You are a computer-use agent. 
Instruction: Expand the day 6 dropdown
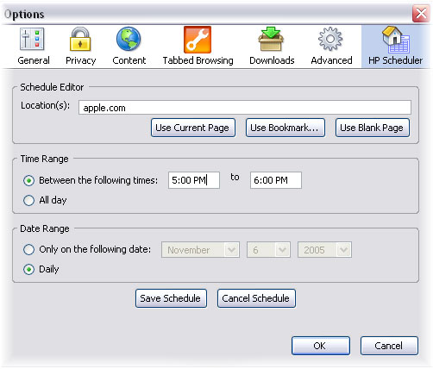(268, 250)
